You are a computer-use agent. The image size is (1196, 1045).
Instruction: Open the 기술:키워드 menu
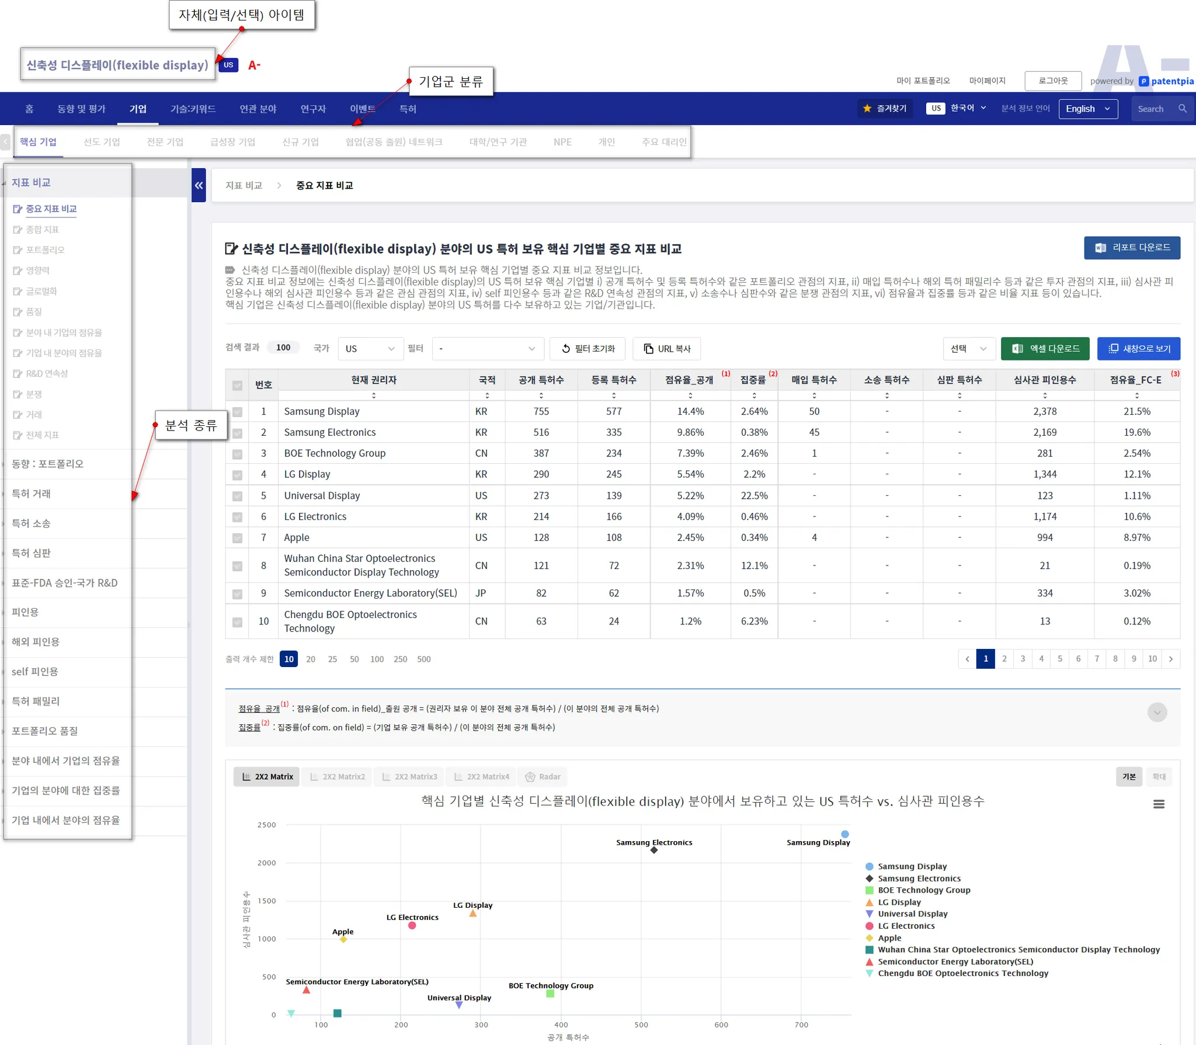193,109
